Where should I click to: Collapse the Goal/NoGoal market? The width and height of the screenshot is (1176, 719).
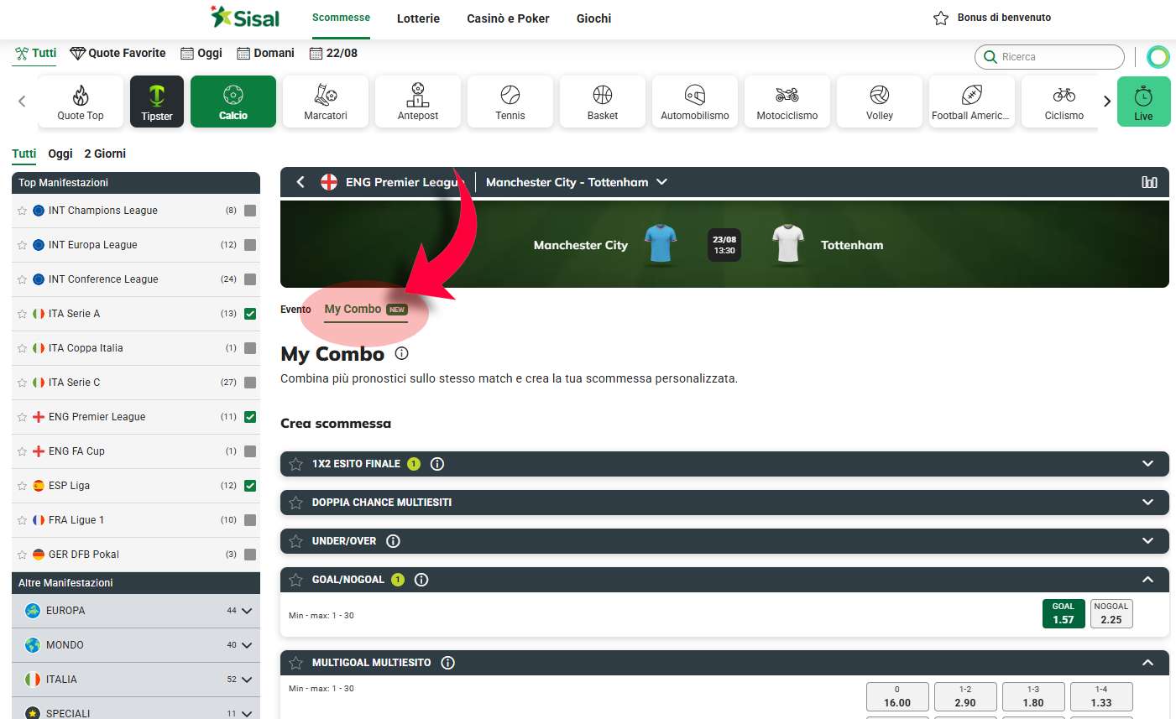1147,580
